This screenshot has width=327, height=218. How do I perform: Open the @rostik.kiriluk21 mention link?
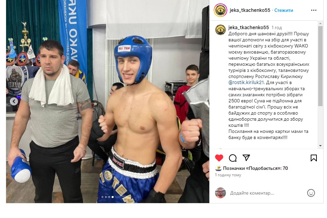(x=246, y=82)
